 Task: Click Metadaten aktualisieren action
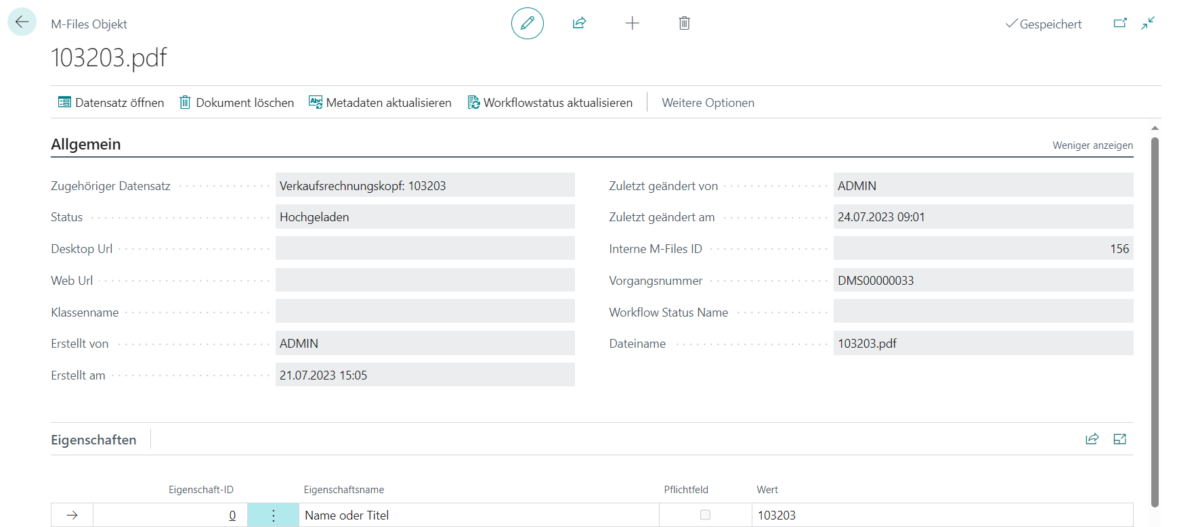[x=380, y=103]
